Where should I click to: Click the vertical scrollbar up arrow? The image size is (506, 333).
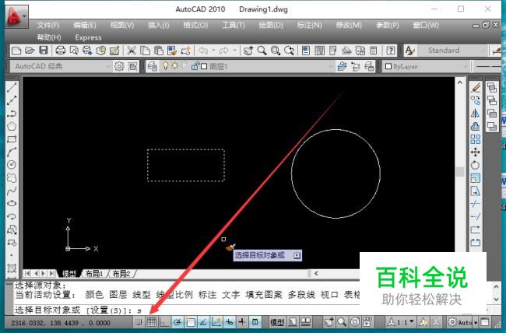coord(460,82)
